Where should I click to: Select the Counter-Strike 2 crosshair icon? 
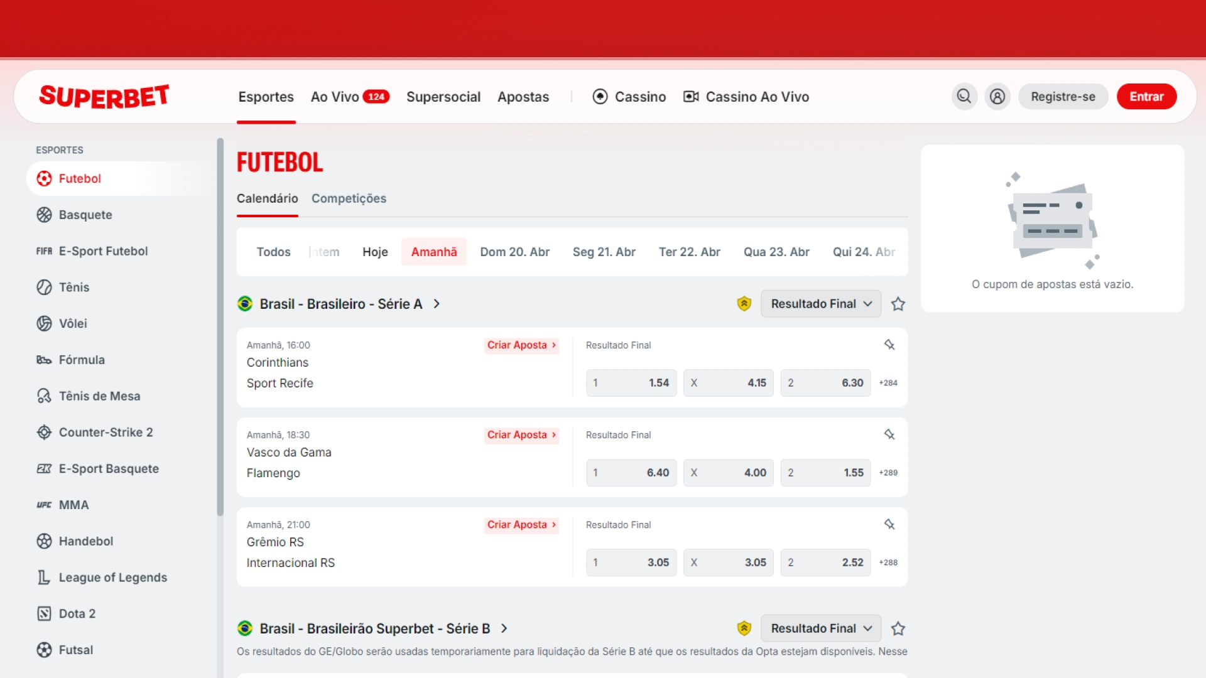pyautogui.click(x=44, y=433)
